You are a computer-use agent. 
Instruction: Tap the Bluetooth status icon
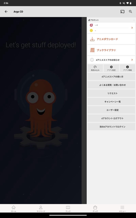point(120,3)
